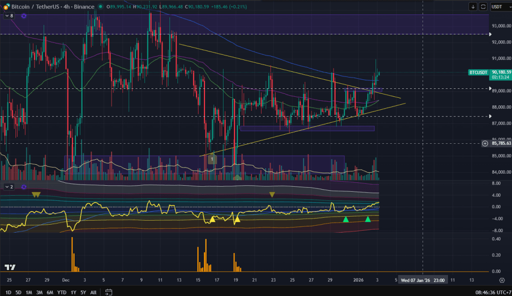Viewport: 512px width, 296px height.
Task: Click the square refresh-arrows icon beside USDT
Action: click(483, 6)
